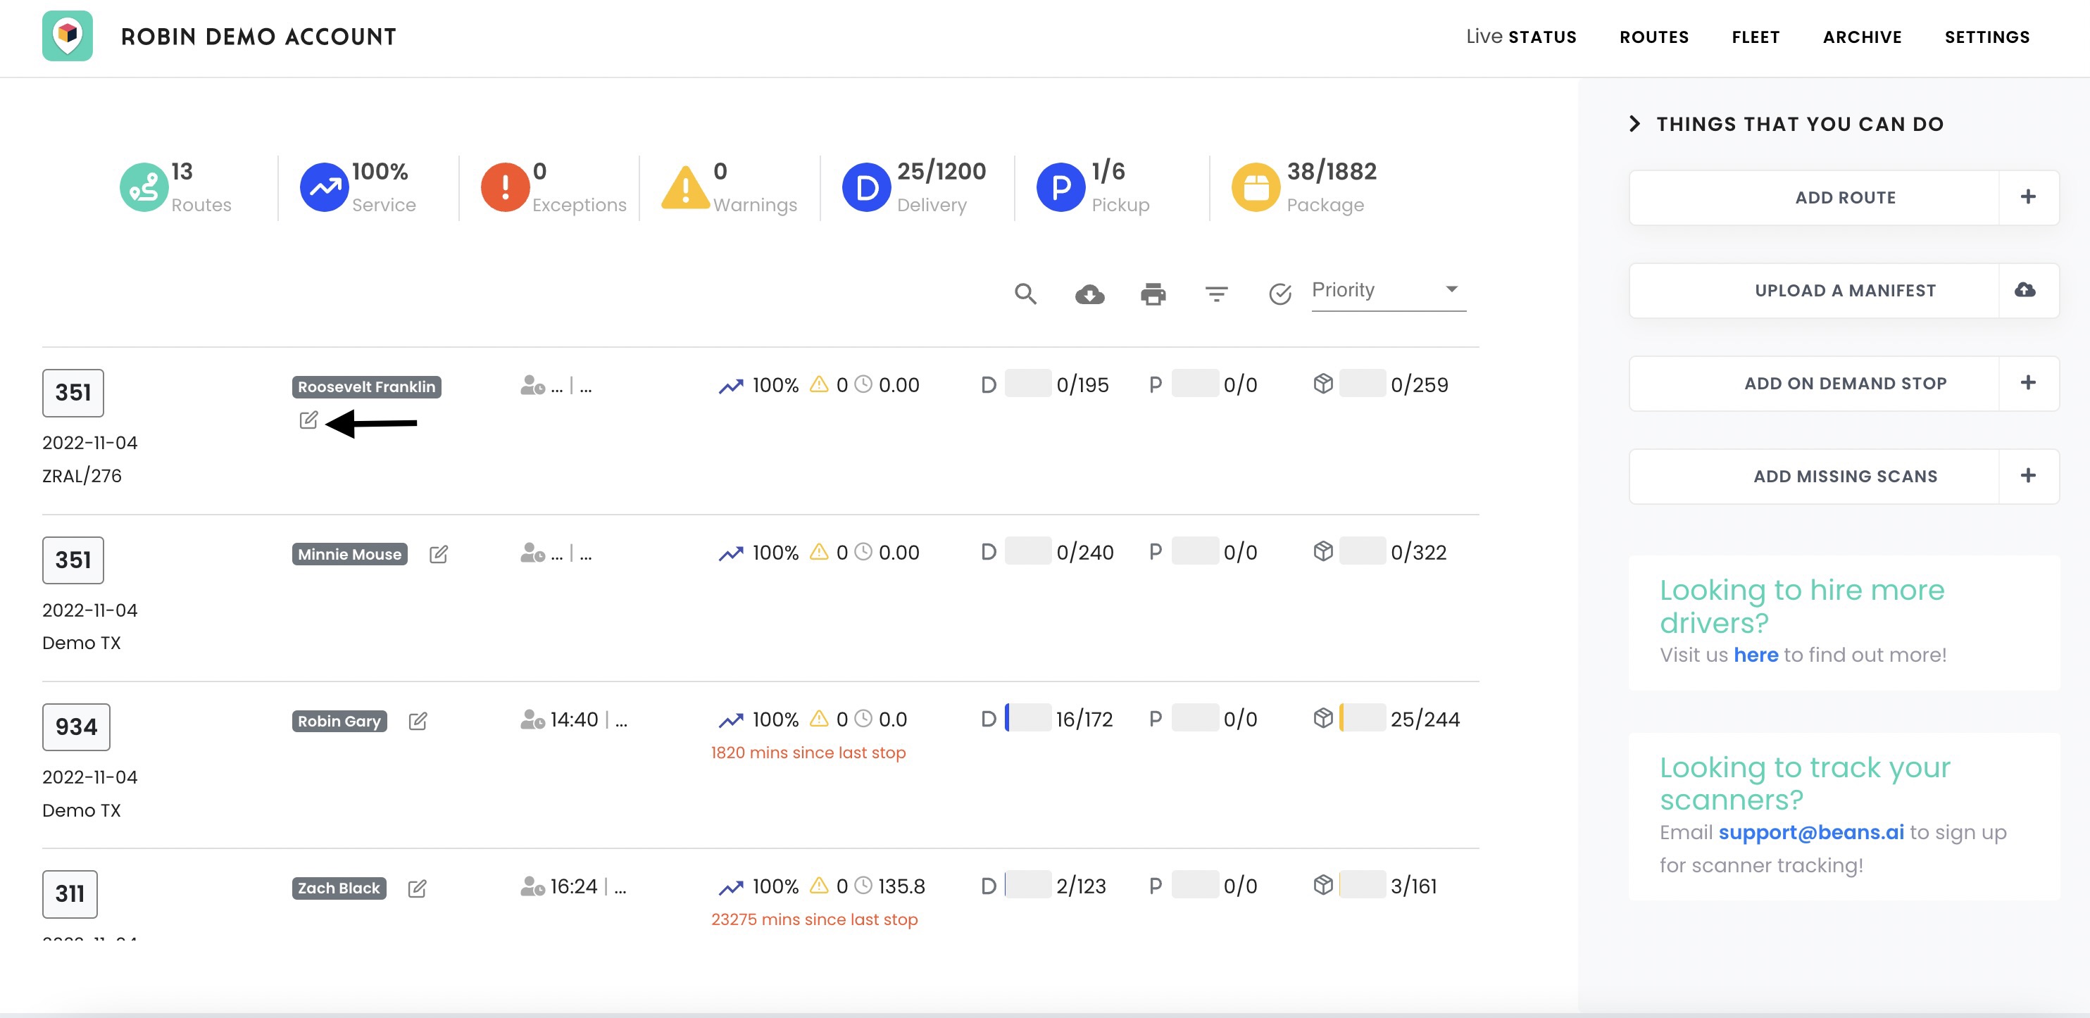Click delivery progress bar for route 934
Image resolution: width=2090 pixels, height=1018 pixels.
pos(1028,719)
